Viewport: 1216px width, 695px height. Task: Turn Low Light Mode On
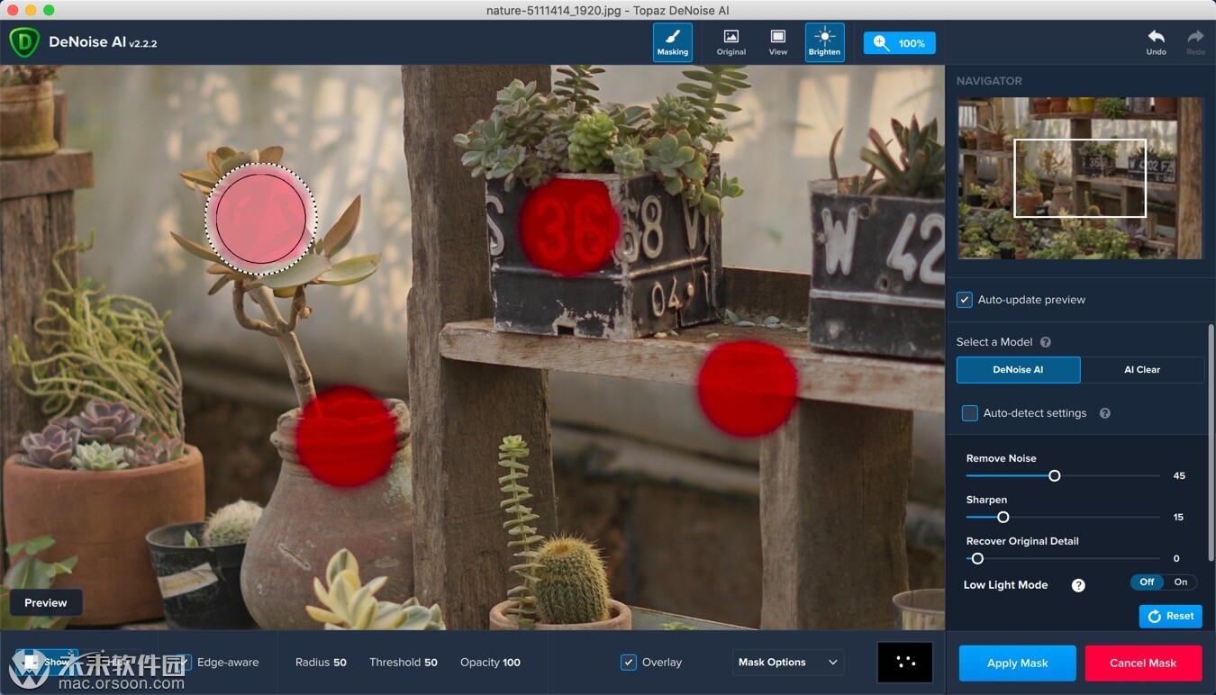pyautogui.click(x=1180, y=582)
